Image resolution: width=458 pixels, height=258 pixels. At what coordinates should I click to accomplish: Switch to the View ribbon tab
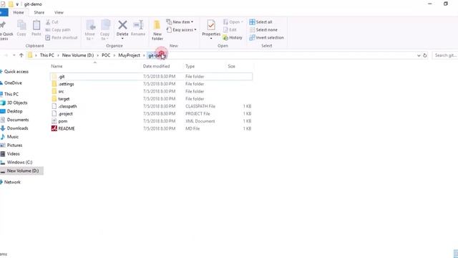click(x=59, y=13)
